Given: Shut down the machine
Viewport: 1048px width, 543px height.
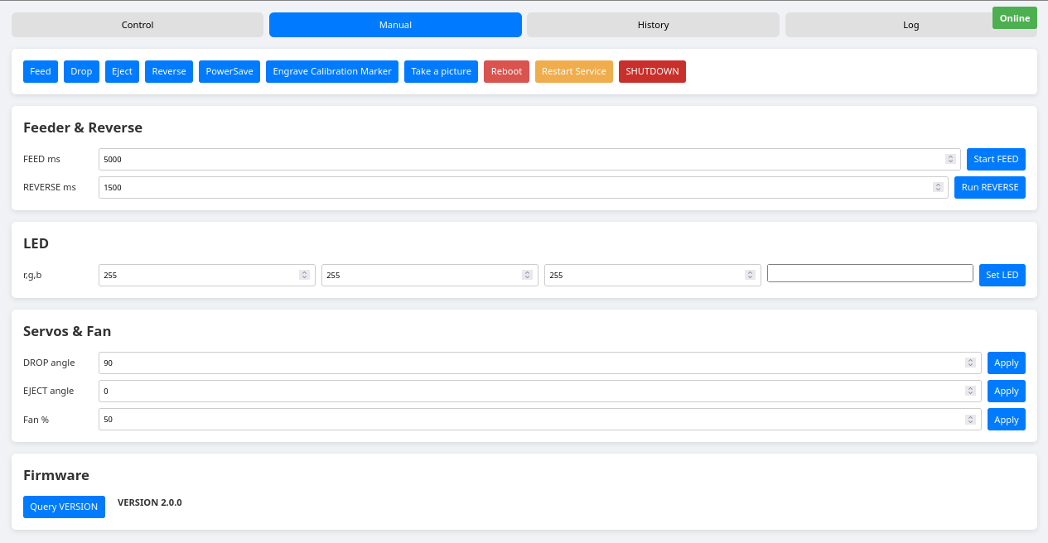Looking at the screenshot, I should 652,71.
